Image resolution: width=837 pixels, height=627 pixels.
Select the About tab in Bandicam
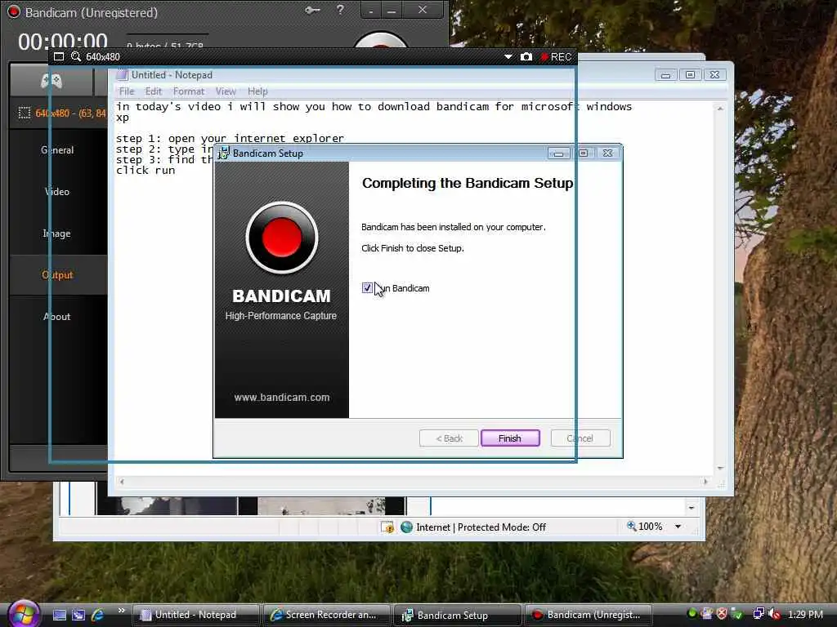57,316
